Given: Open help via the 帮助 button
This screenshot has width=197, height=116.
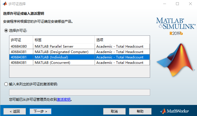Looking at the screenshot, I should coord(140,111).
